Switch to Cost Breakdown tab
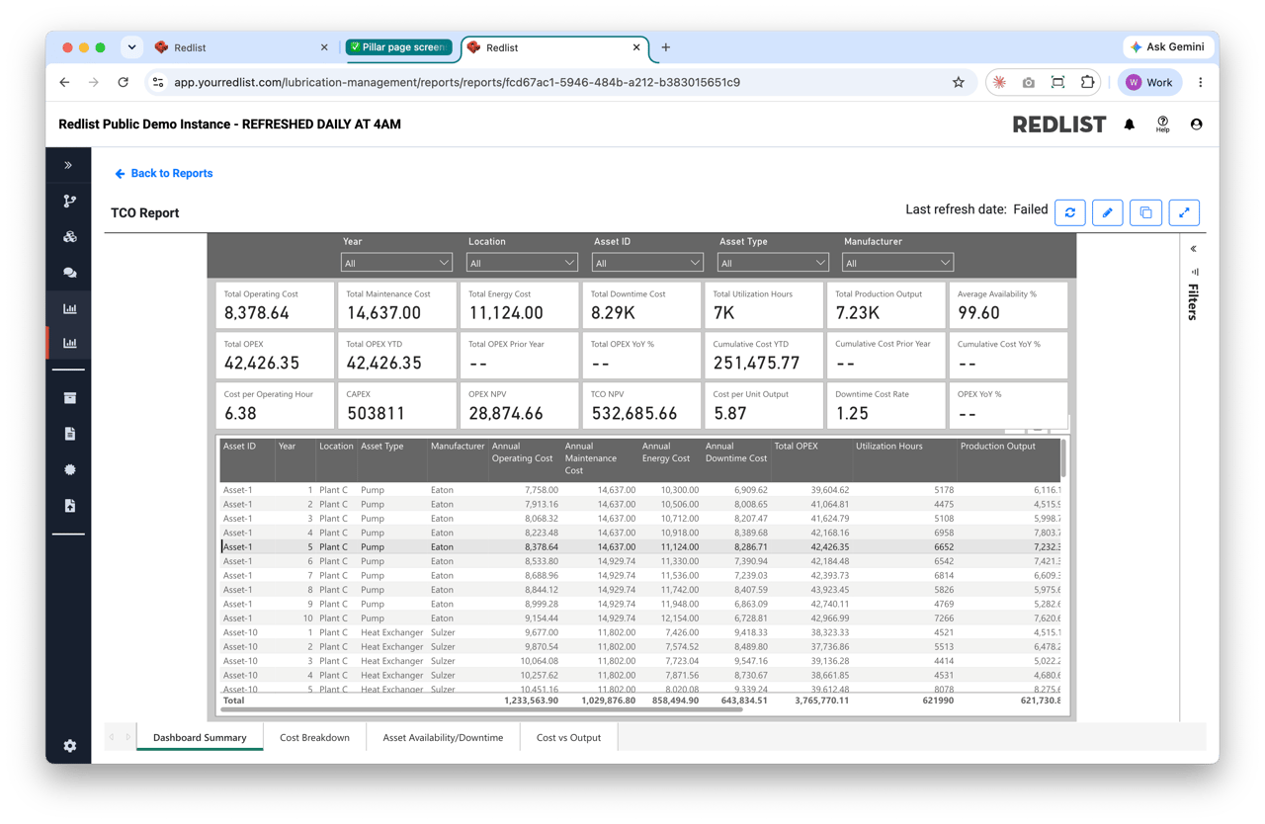 pos(314,737)
